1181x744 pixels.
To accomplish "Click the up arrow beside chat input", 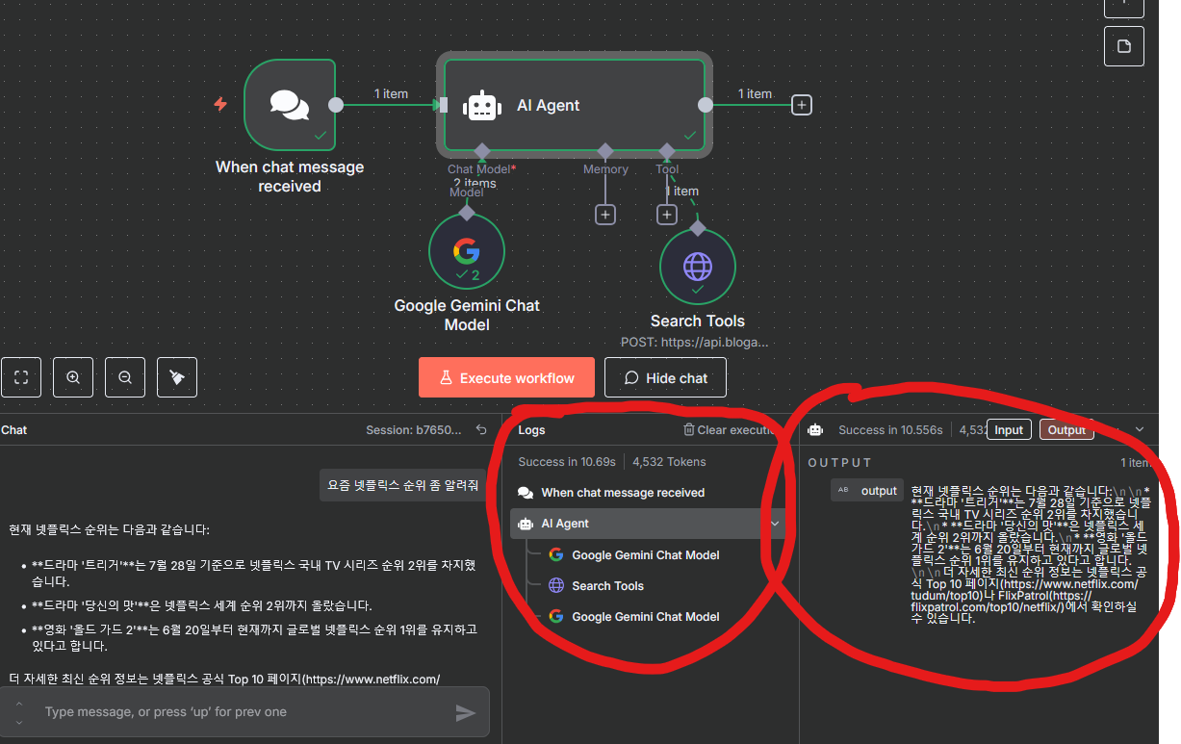I will click(18, 704).
